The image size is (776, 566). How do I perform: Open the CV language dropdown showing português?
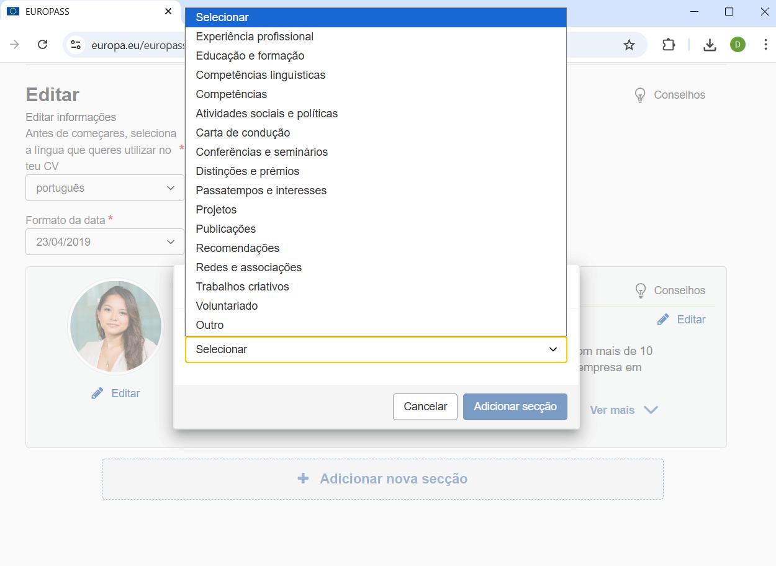pyautogui.click(x=104, y=187)
